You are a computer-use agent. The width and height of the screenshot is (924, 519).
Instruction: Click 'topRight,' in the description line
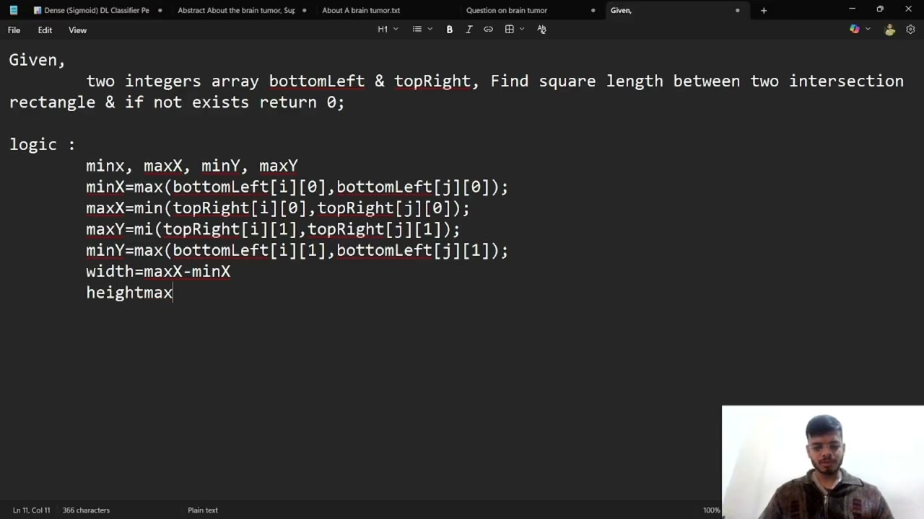tap(437, 81)
